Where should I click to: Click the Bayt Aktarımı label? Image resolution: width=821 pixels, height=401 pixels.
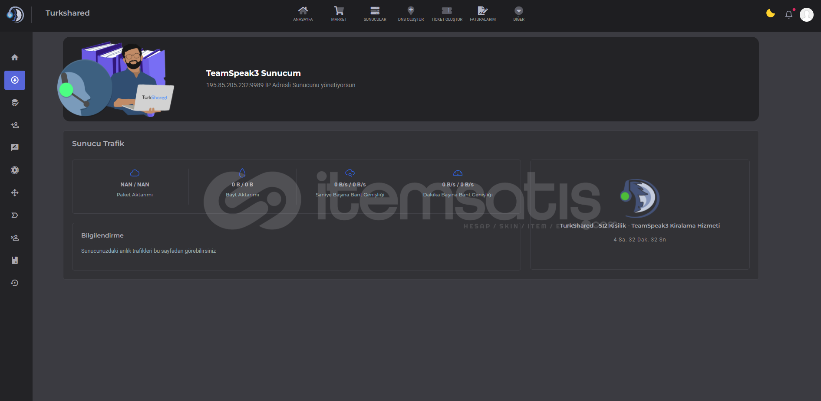click(x=242, y=195)
